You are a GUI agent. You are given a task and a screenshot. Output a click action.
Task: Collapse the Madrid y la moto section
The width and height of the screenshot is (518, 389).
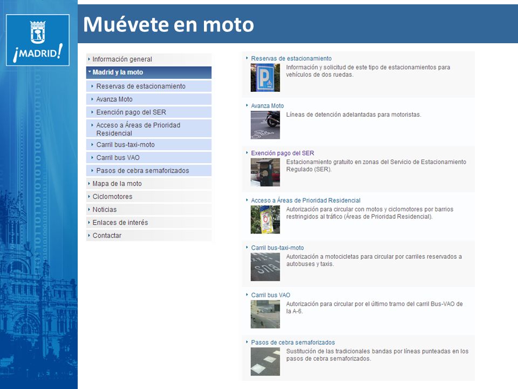149,72
